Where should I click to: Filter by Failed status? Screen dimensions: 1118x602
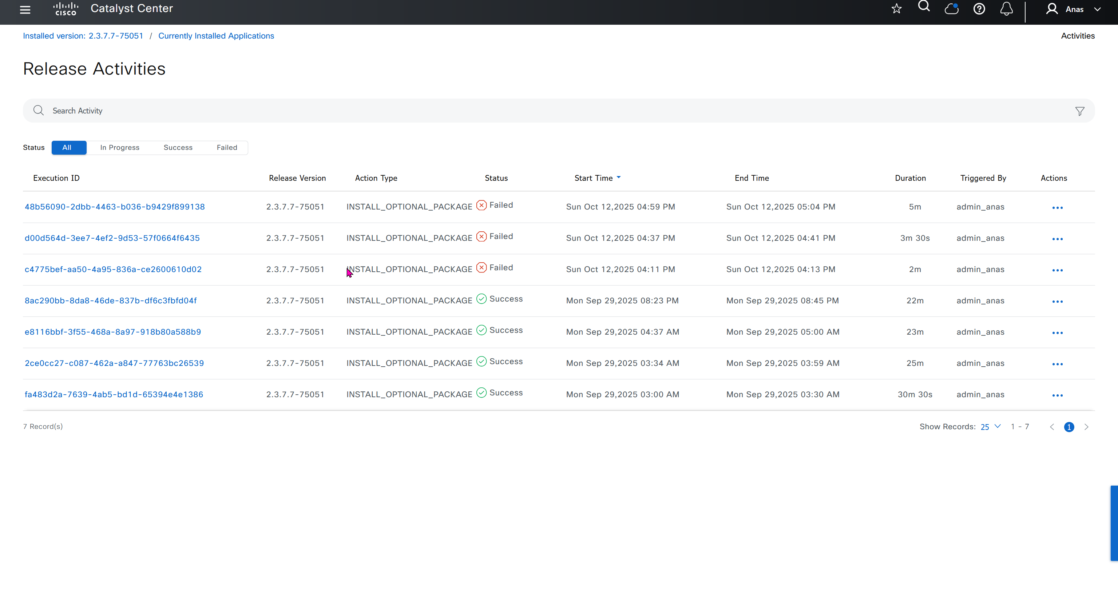(227, 147)
